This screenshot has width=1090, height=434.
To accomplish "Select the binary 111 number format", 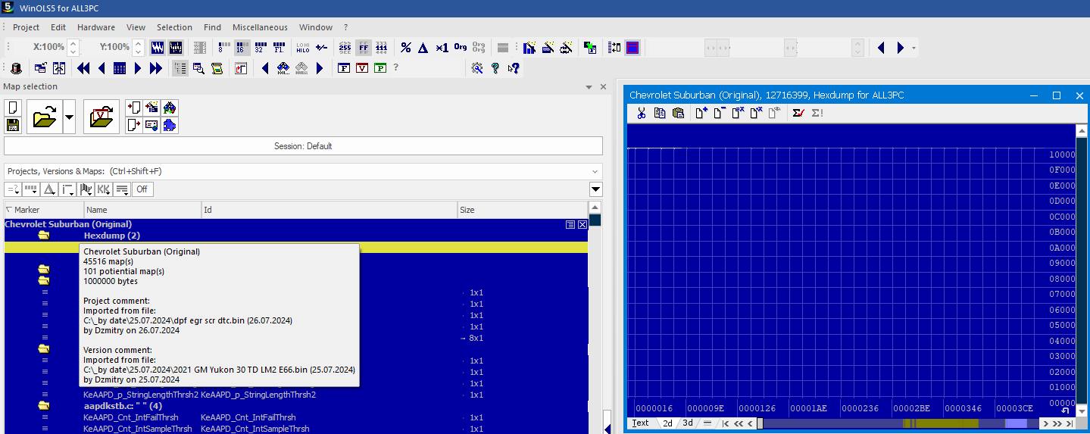I will [x=382, y=47].
